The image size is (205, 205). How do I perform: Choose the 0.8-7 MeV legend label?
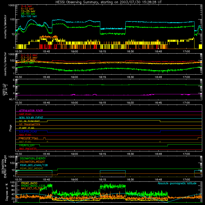(x=28, y=60)
